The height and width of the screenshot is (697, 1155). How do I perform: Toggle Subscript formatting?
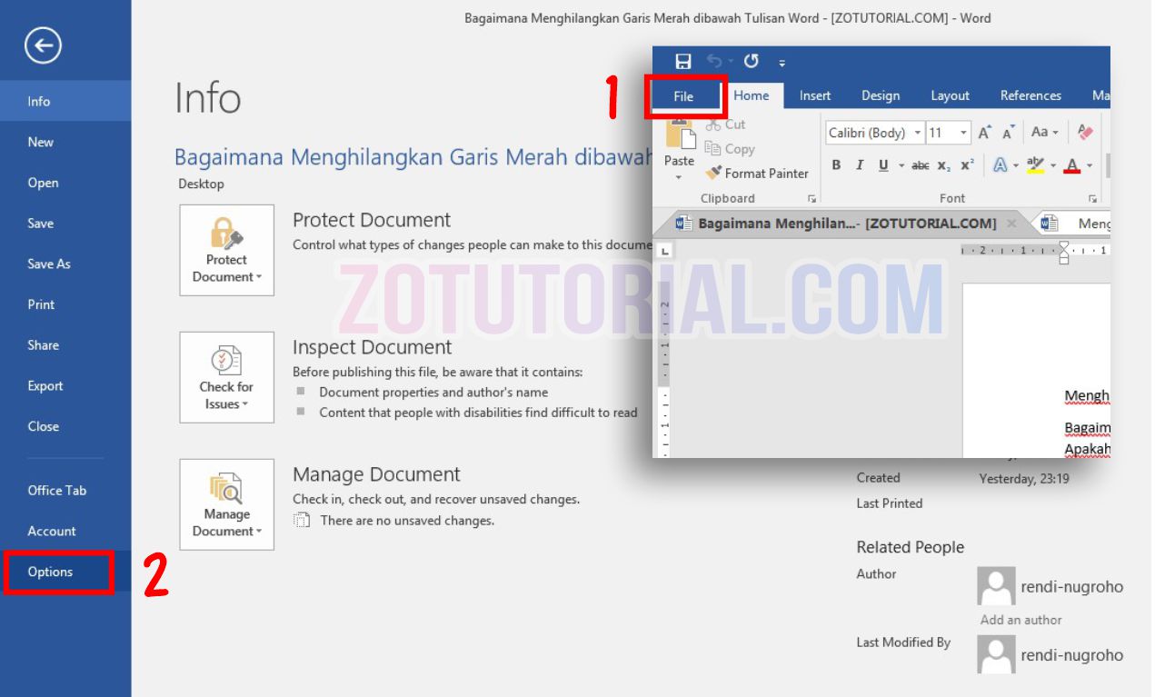point(944,165)
